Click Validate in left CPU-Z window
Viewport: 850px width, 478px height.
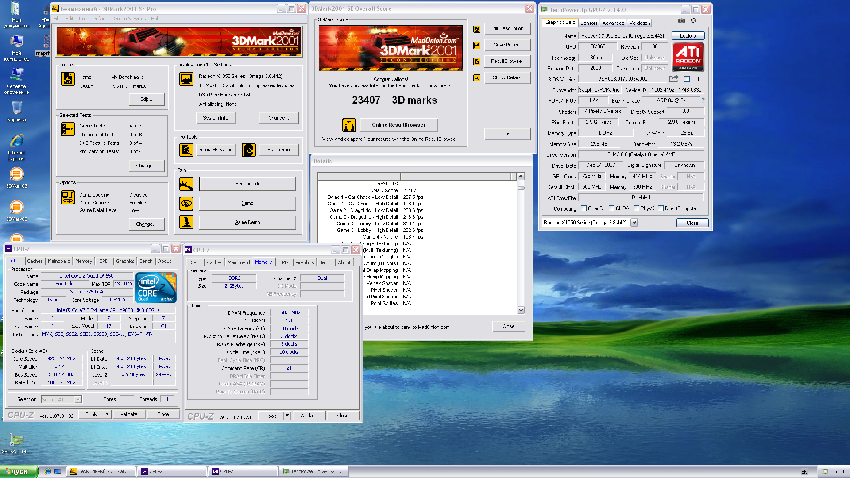(x=129, y=414)
